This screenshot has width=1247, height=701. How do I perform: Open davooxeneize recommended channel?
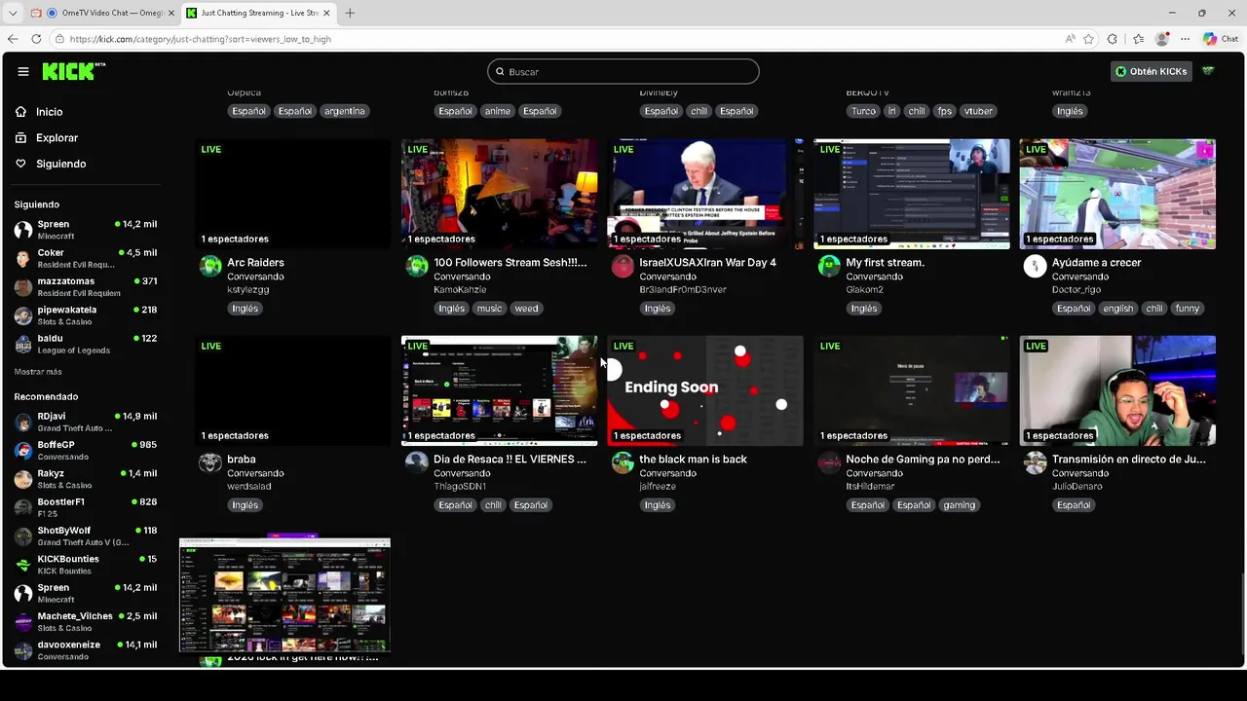pyautogui.click(x=86, y=649)
